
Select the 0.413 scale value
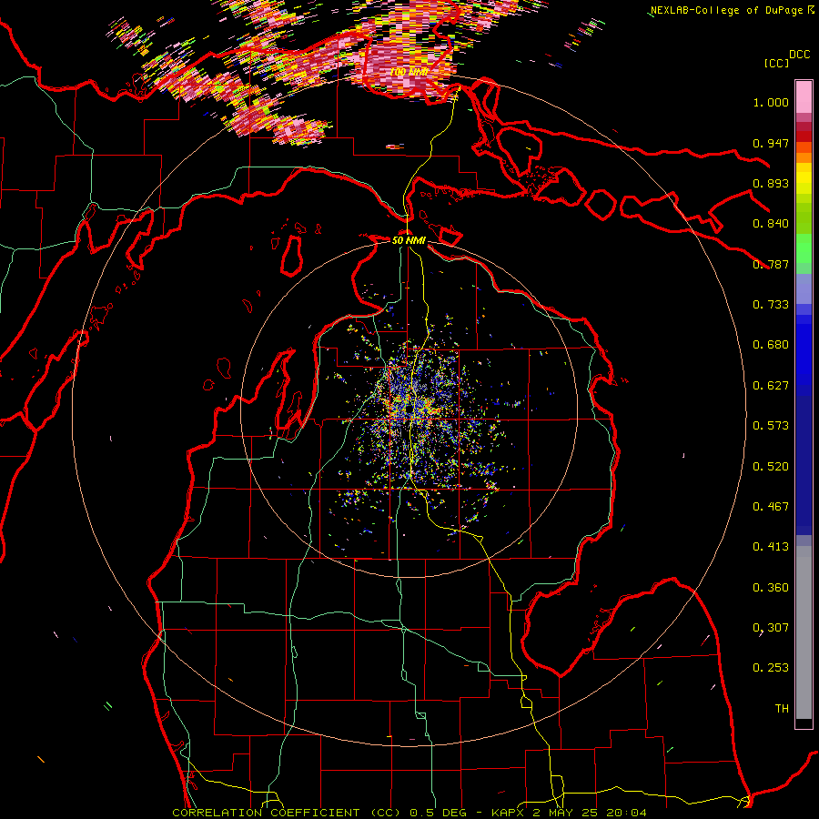click(x=771, y=547)
